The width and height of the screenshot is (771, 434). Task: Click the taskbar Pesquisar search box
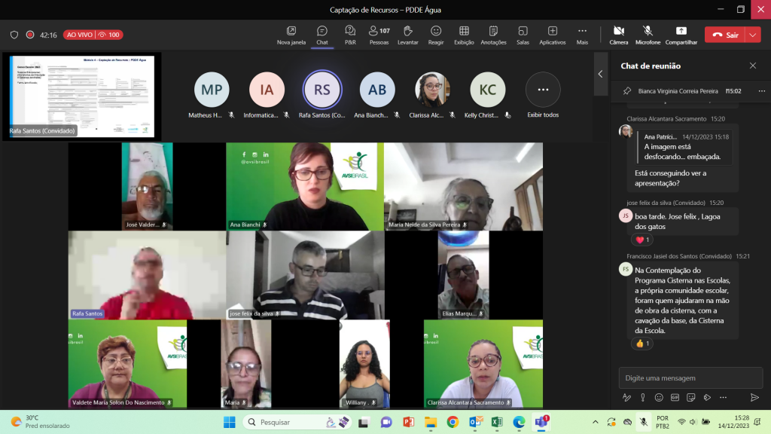pos(298,422)
